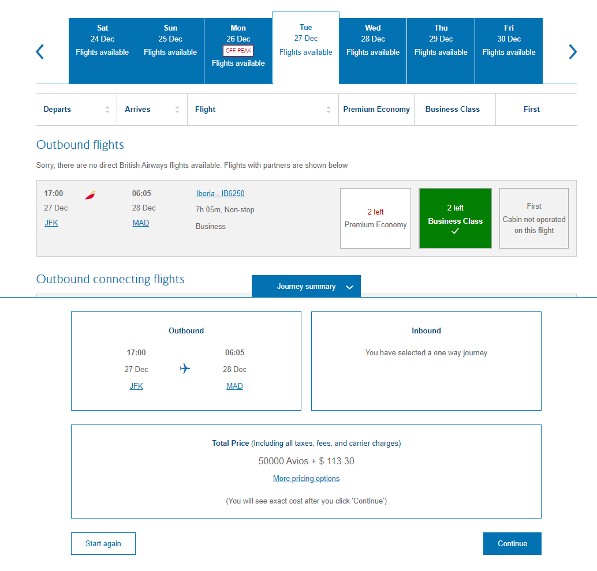The width and height of the screenshot is (597, 571).
Task: Click the 17:00 departure time in flight row
Action: [54, 193]
